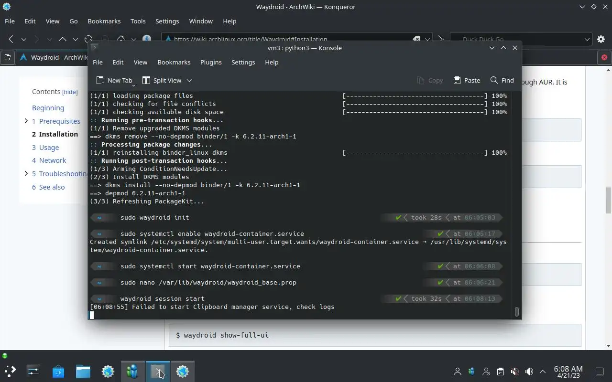
Task: Open Konsole Settings menu
Action: pos(243,62)
